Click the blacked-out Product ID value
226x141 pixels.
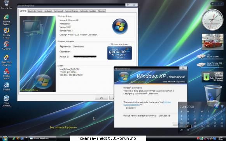pos(85,57)
